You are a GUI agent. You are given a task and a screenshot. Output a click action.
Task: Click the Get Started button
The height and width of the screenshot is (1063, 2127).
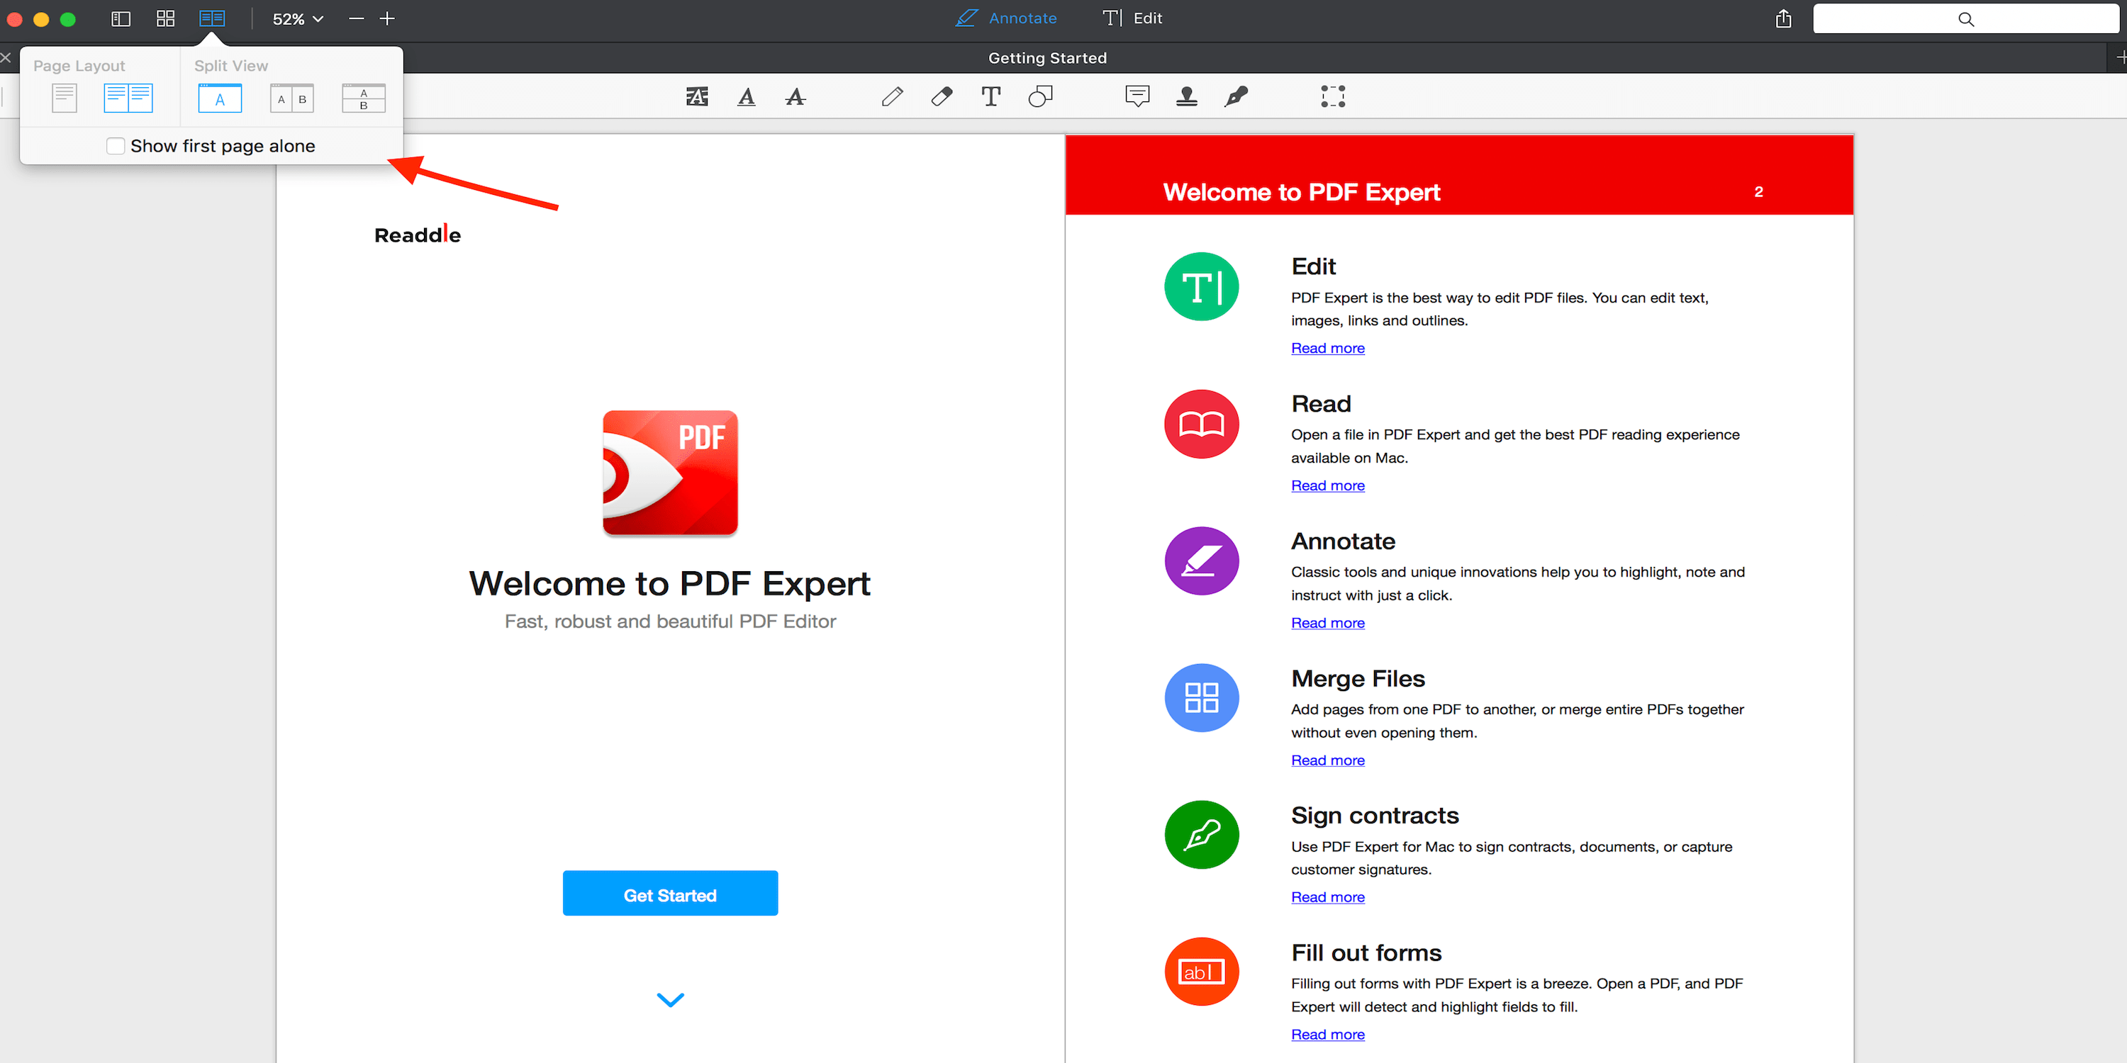click(x=669, y=893)
